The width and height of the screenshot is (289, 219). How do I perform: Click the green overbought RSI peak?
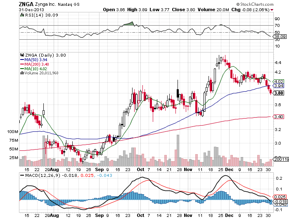point(129,24)
